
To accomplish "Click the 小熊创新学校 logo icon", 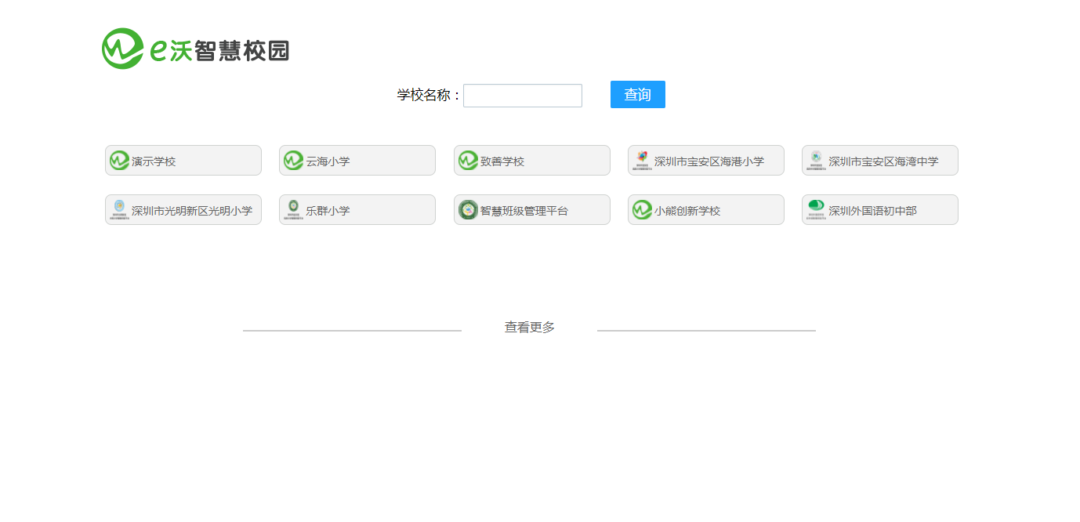I will click(x=642, y=210).
